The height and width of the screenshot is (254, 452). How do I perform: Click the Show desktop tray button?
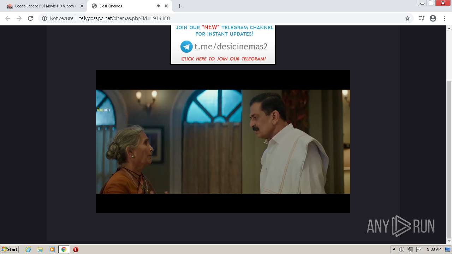pyautogui.click(x=448, y=249)
